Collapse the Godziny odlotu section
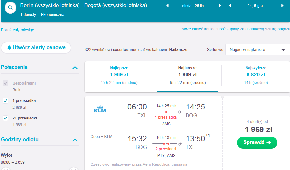Image resolution: width=290 pixels, height=170 pixels. 75,140
